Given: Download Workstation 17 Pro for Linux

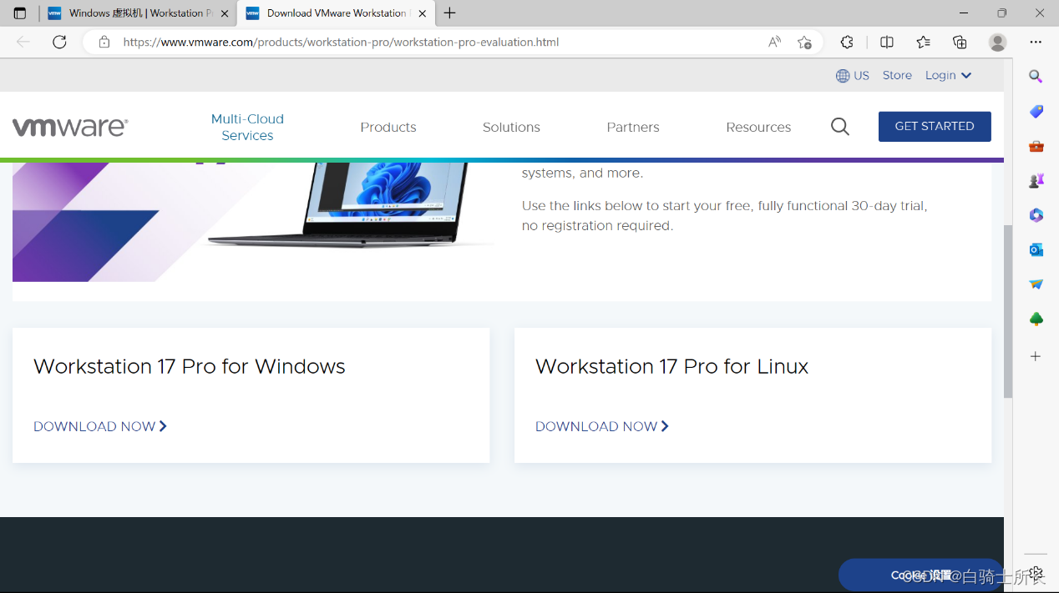Looking at the screenshot, I should [x=602, y=426].
